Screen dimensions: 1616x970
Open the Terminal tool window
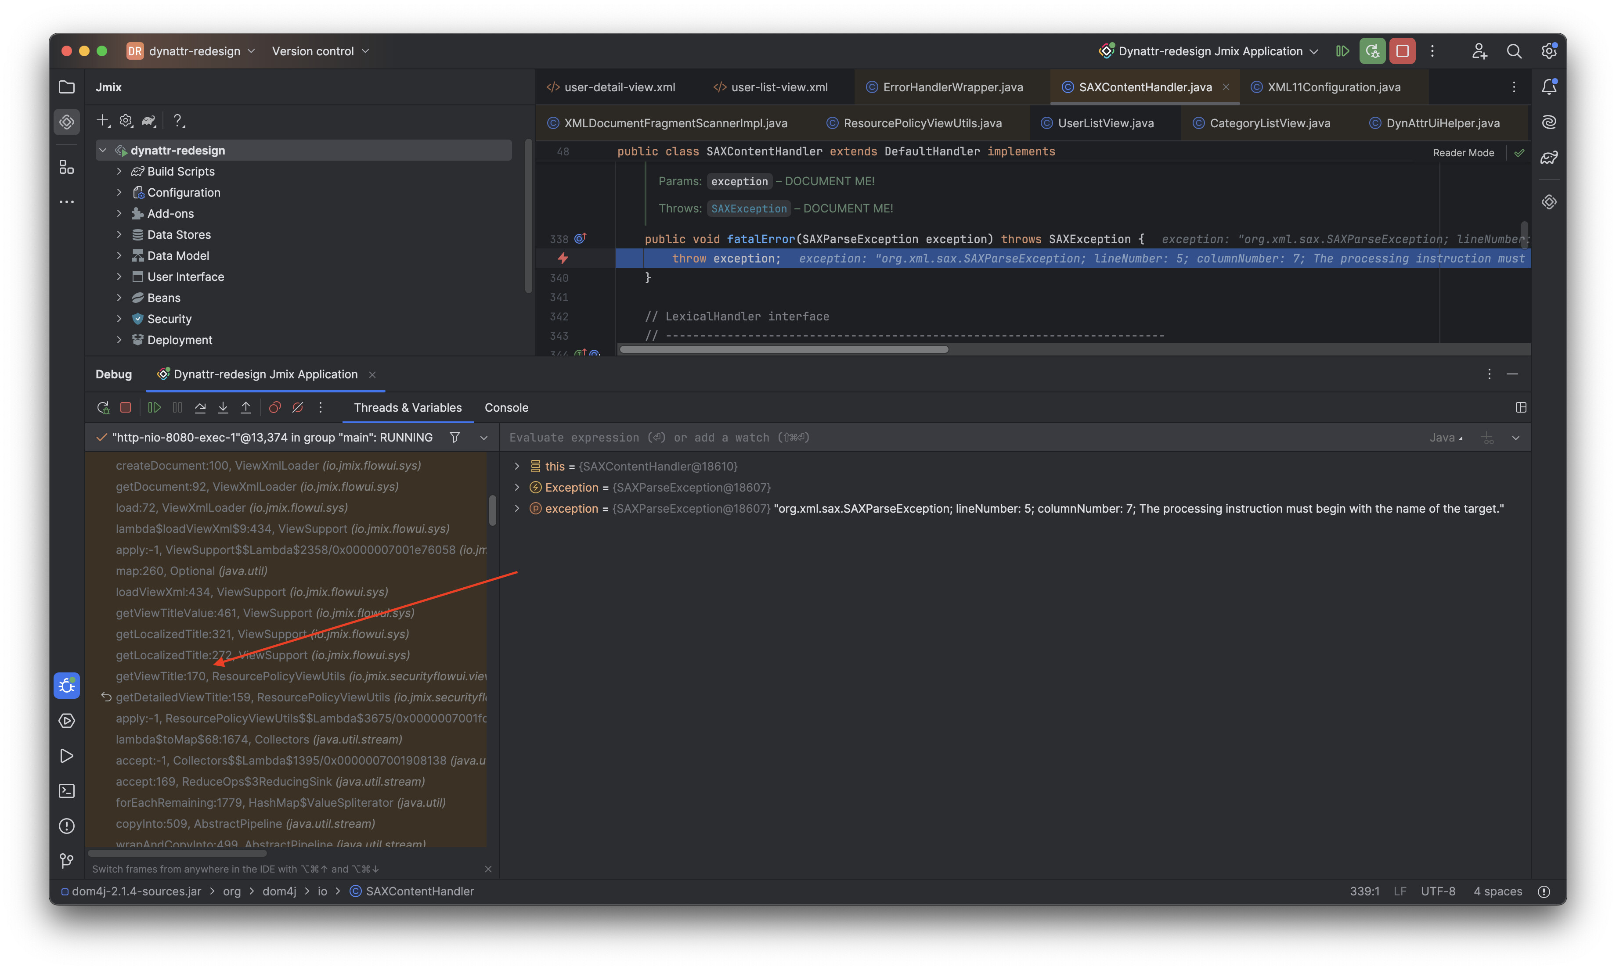[x=67, y=791]
